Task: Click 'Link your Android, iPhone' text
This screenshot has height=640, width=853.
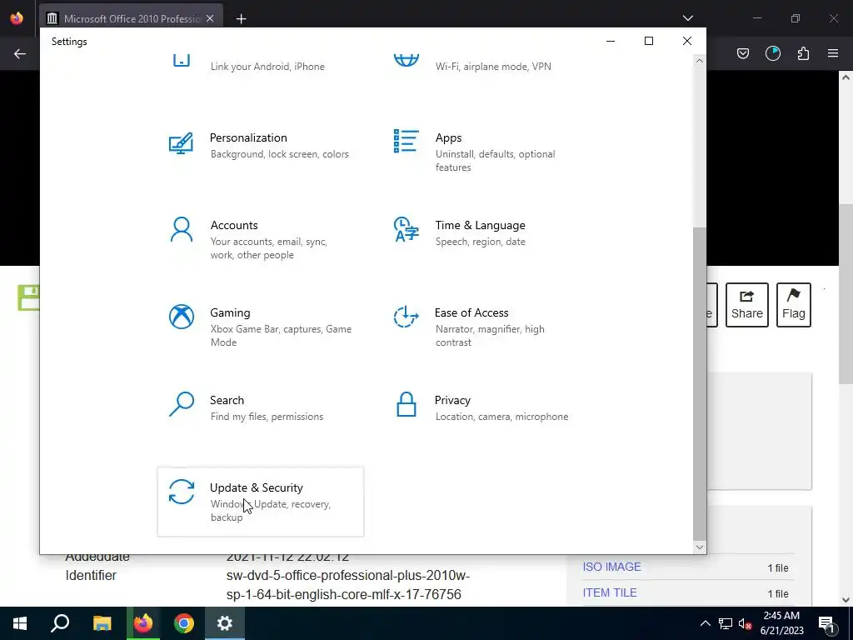Action: click(x=267, y=67)
